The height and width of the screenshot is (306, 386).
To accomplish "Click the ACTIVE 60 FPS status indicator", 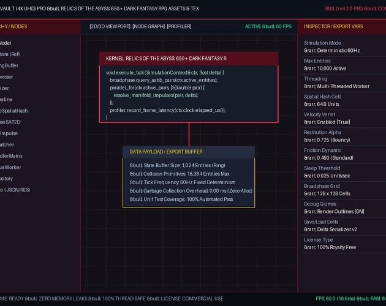I will click(268, 26).
